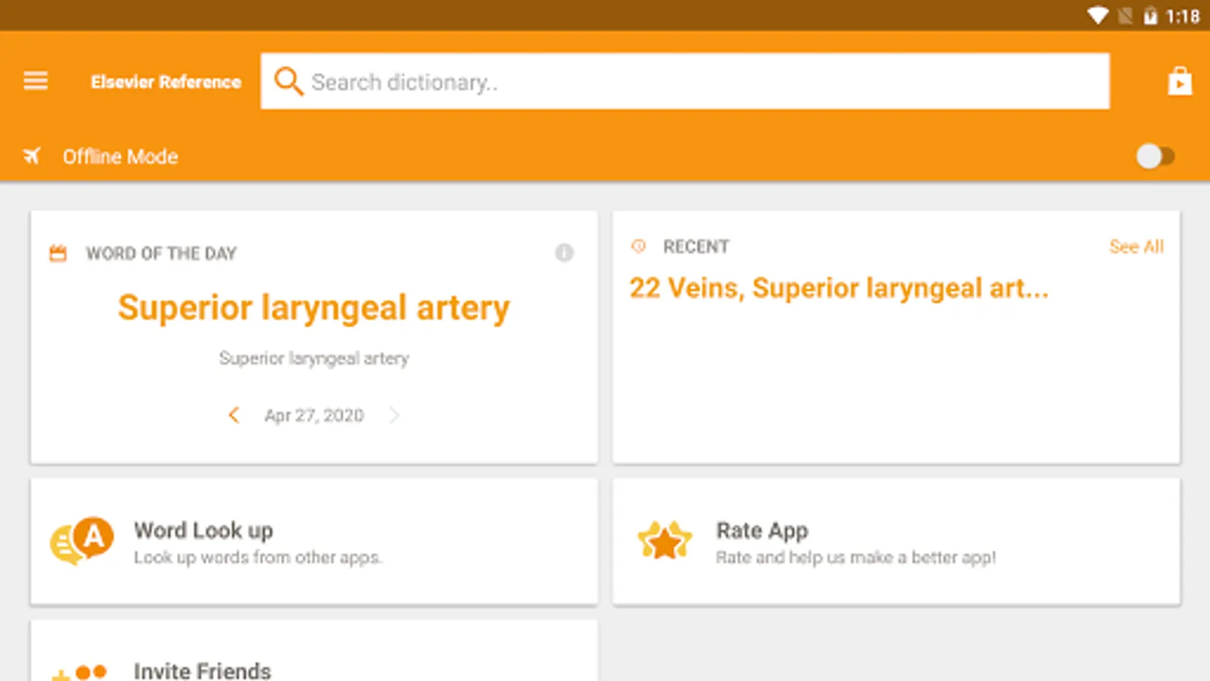
Task: Open the Word Look up card
Action: (x=314, y=541)
